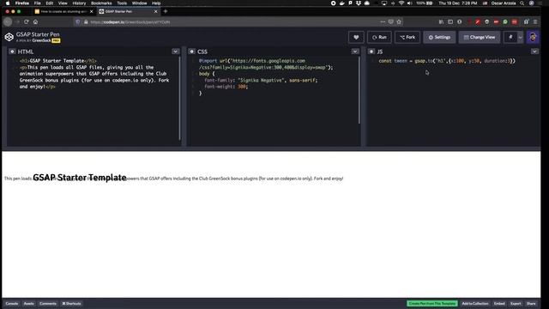Open Wi-Fi status menu
Image resolution: width=549 pixels, height=309 pixels.
pos(401,3)
